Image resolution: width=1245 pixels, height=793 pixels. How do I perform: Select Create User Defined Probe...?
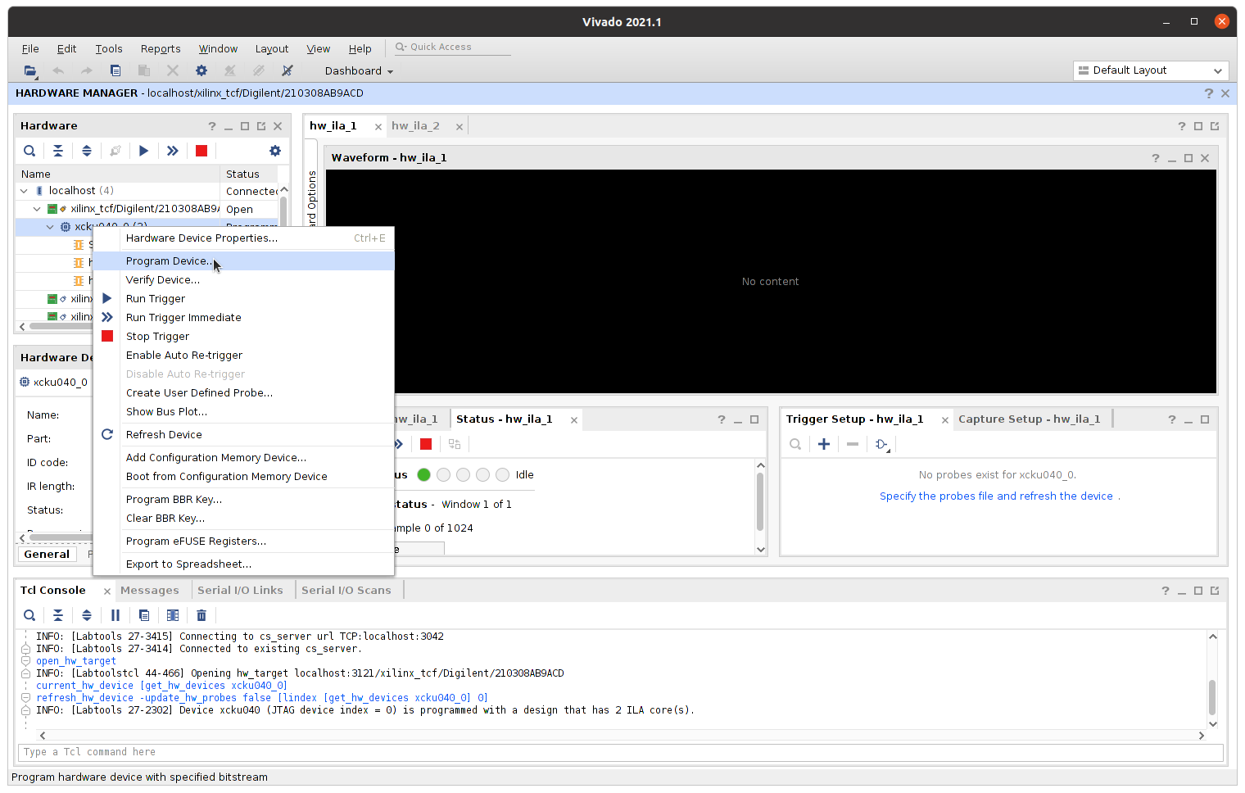[x=244, y=393]
